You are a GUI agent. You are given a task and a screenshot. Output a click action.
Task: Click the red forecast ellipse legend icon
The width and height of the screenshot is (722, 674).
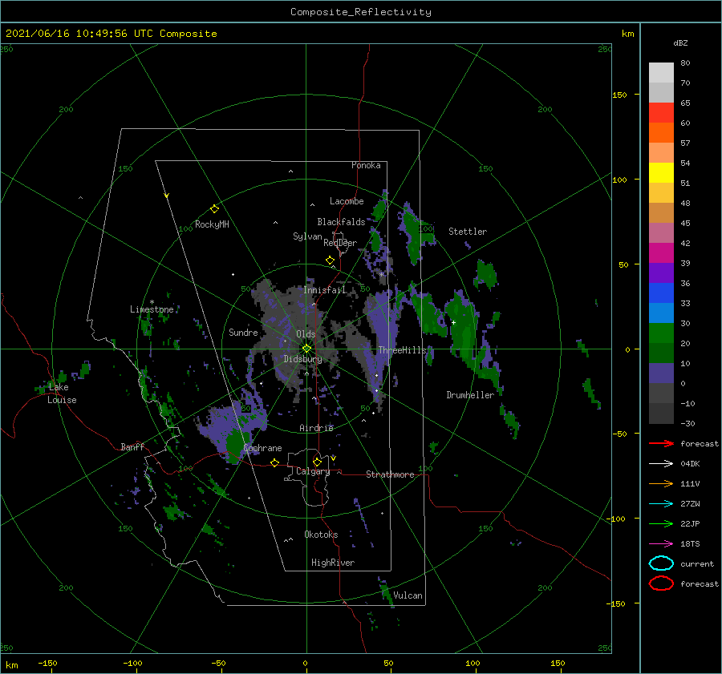[661, 583]
